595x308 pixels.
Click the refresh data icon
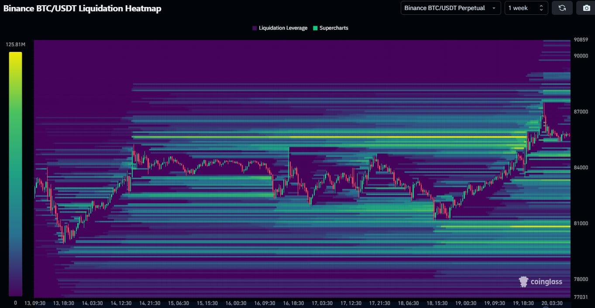click(562, 8)
